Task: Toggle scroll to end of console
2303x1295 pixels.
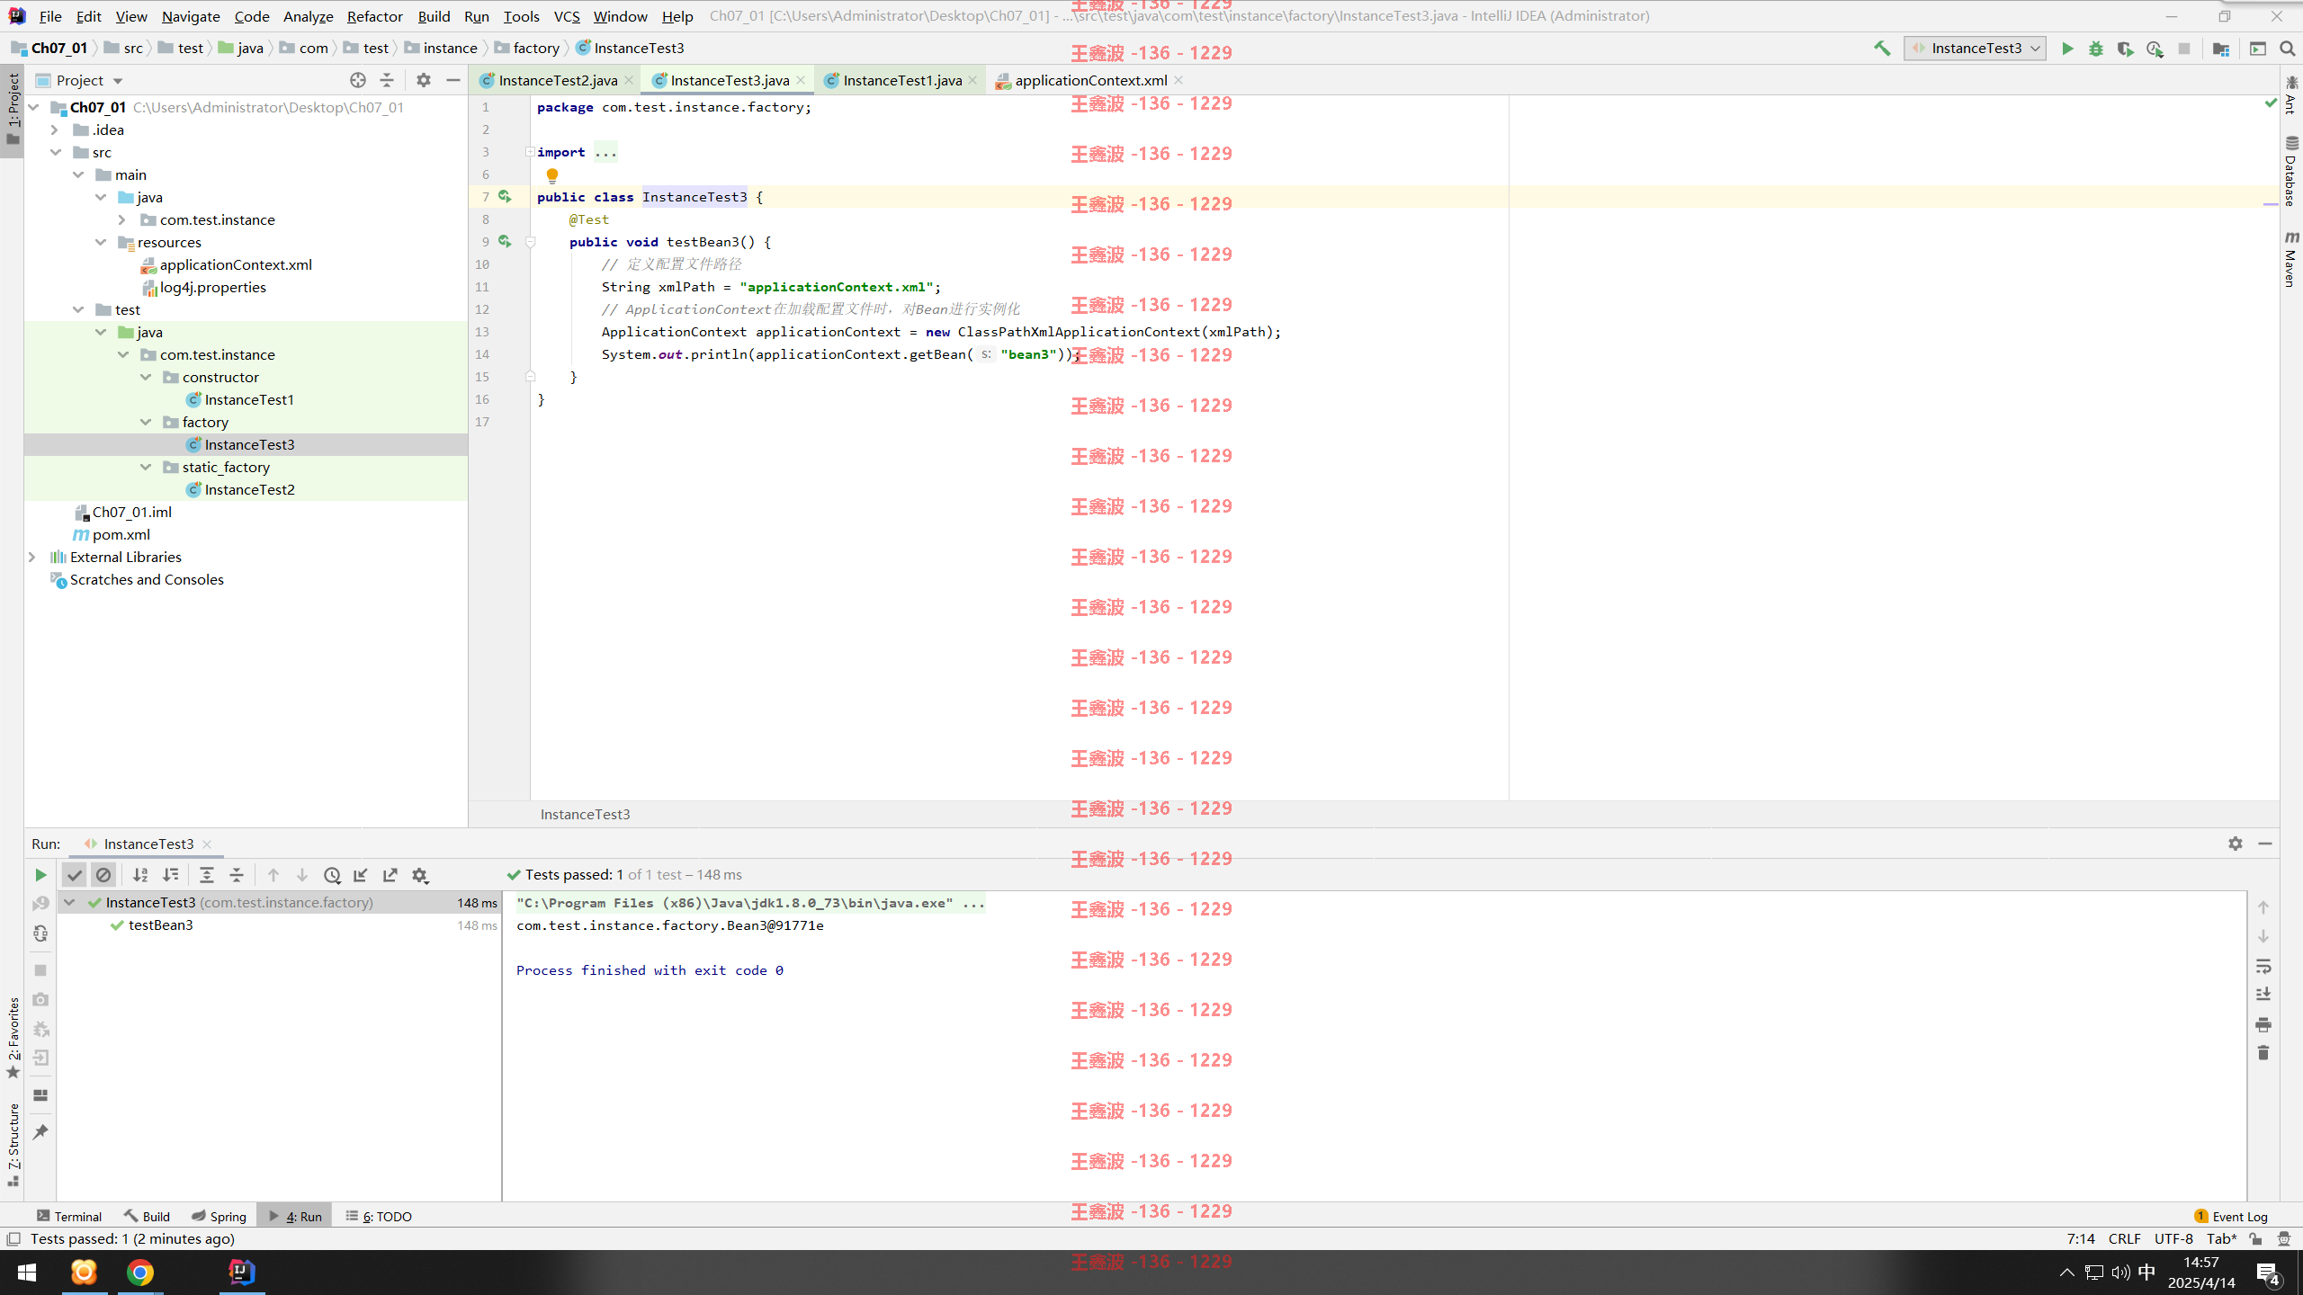Action: pyautogui.click(x=2263, y=995)
